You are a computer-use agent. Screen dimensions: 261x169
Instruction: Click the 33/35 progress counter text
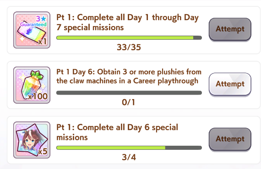[x=129, y=48]
